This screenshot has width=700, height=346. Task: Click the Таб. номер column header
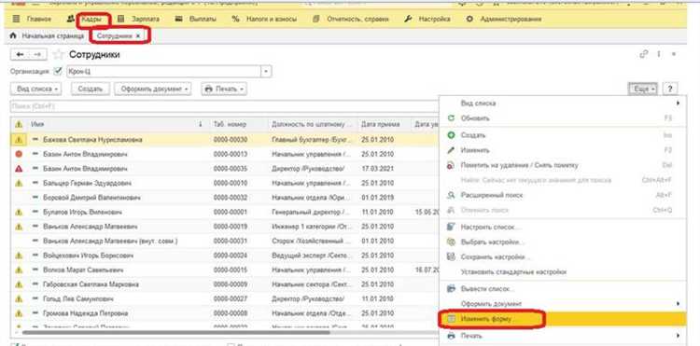pos(238,124)
